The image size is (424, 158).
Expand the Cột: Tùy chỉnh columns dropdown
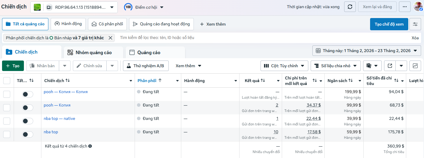(284, 66)
